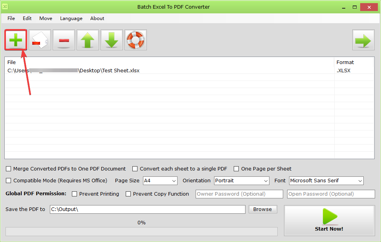381x242 pixels.
Task: Maximize the converter window
Action: pos(355,7)
